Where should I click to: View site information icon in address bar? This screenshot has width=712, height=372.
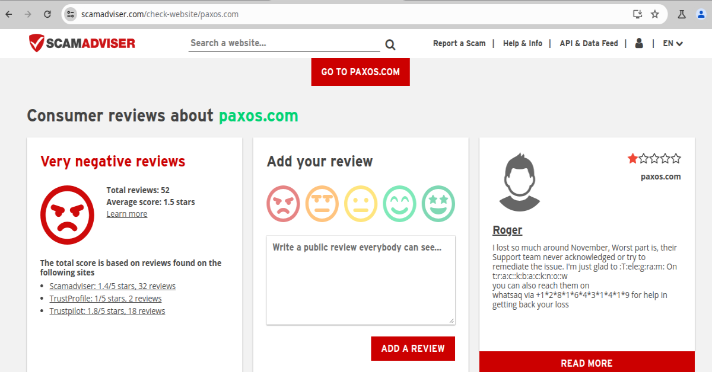click(x=71, y=14)
